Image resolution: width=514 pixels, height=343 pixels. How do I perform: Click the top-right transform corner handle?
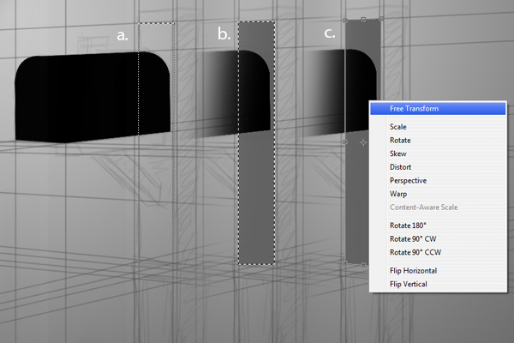click(x=381, y=19)
